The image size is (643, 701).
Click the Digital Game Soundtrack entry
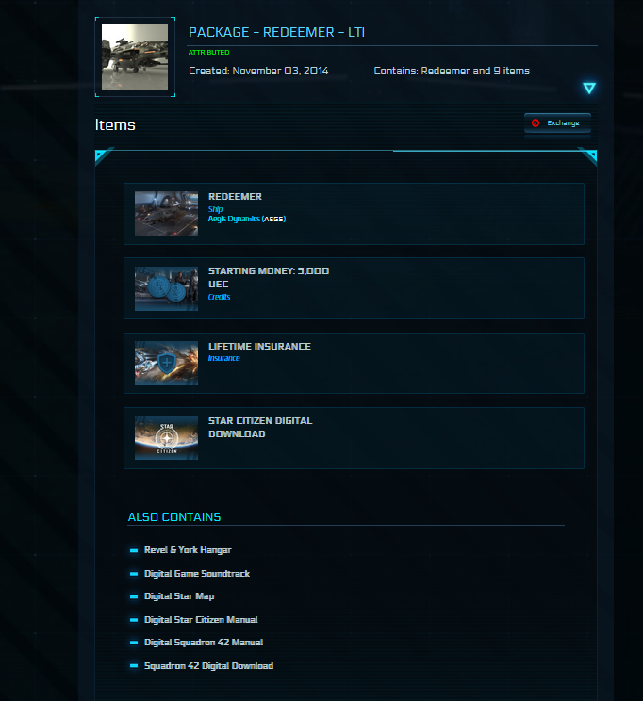click(x=197, y=573)
